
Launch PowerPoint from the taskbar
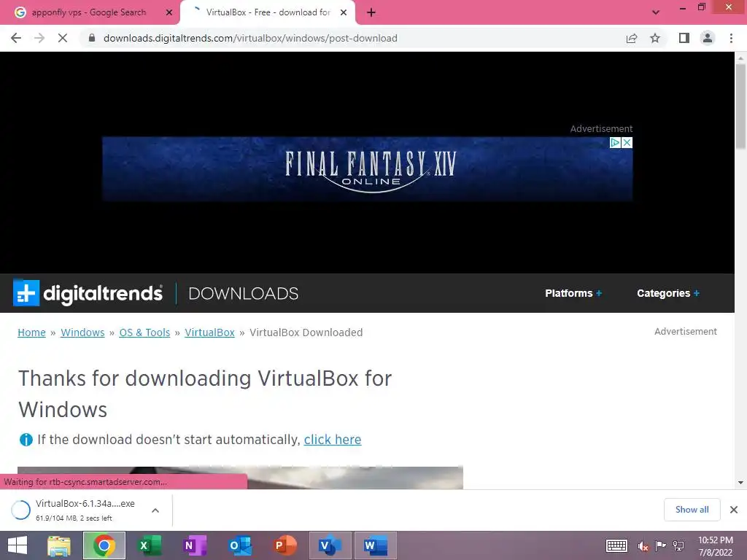[x=285, y=545]
